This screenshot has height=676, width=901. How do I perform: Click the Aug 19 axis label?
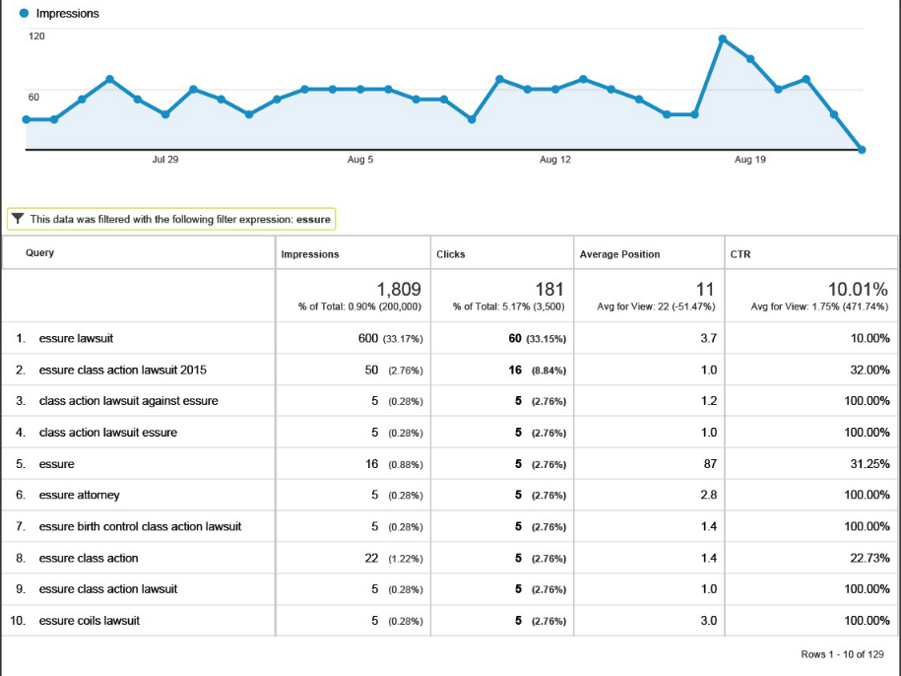(x=750, y=160)
